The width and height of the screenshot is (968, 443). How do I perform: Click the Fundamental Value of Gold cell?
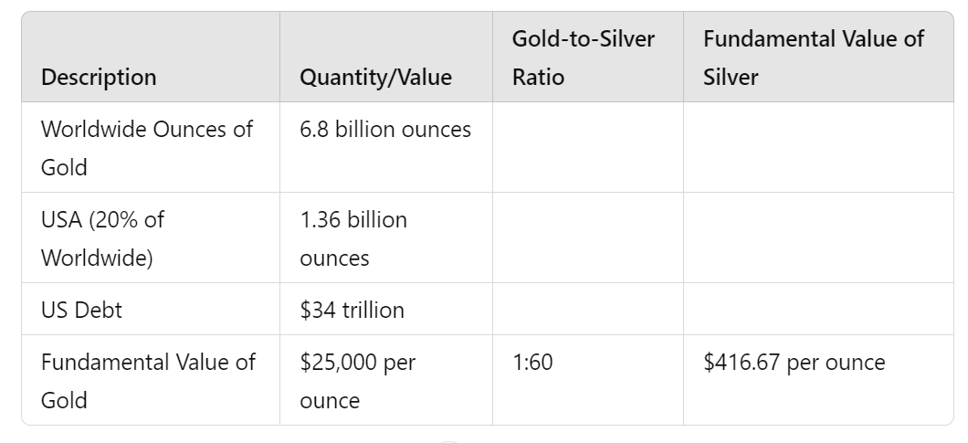click(148, 380)
